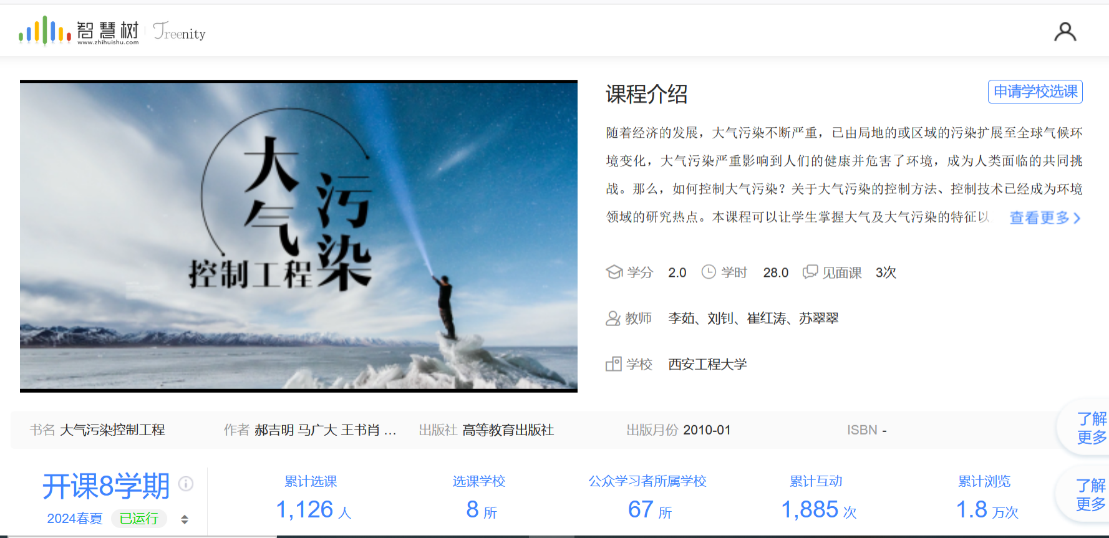The image size is (1109, 538).
Task: Click the credits graduation cap icon
Action: [x=614, y=272]
